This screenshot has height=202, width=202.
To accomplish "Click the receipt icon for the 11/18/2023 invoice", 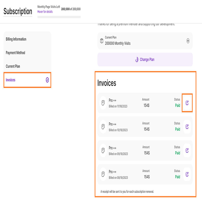I will pyautogui.click(x=103, y=103).
